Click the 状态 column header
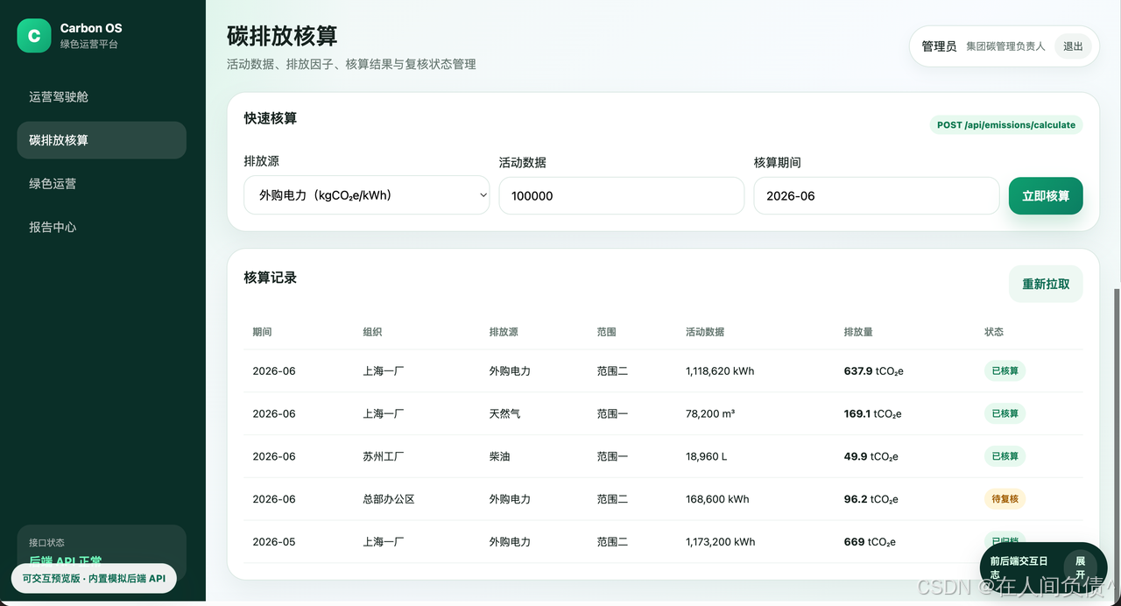The height and width of the screenshot is (606, 1121). 994,332
